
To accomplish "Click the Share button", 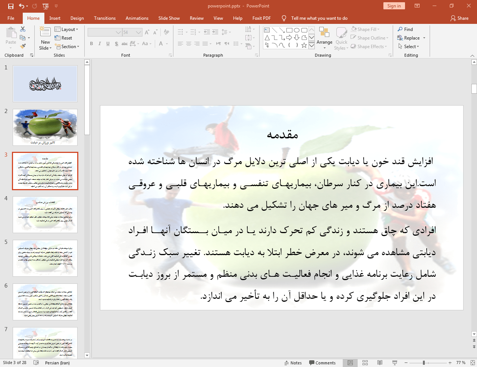I will click(x=459, y=18).
